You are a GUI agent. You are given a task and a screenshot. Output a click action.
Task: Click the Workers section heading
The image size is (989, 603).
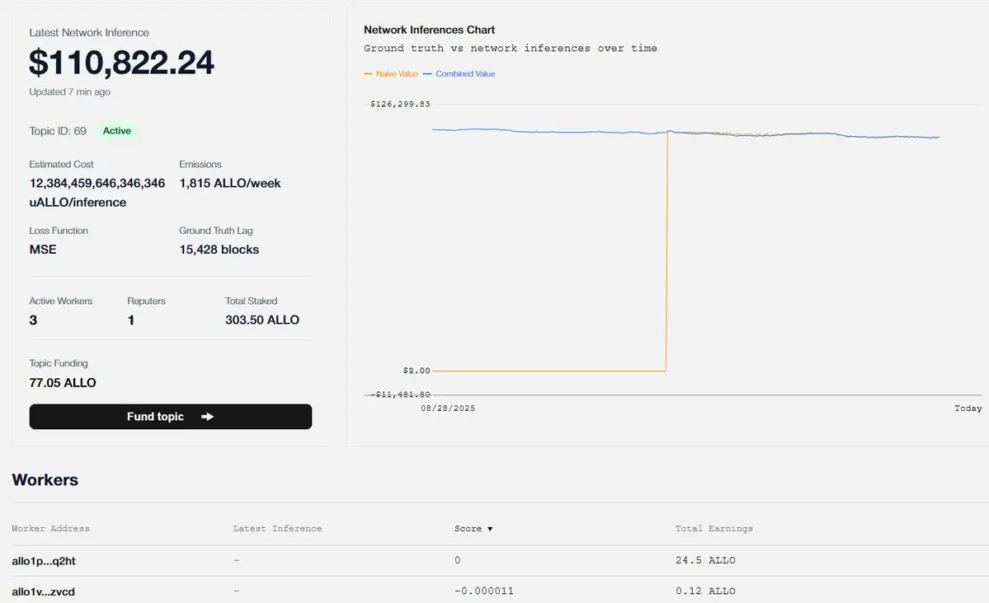45,479
